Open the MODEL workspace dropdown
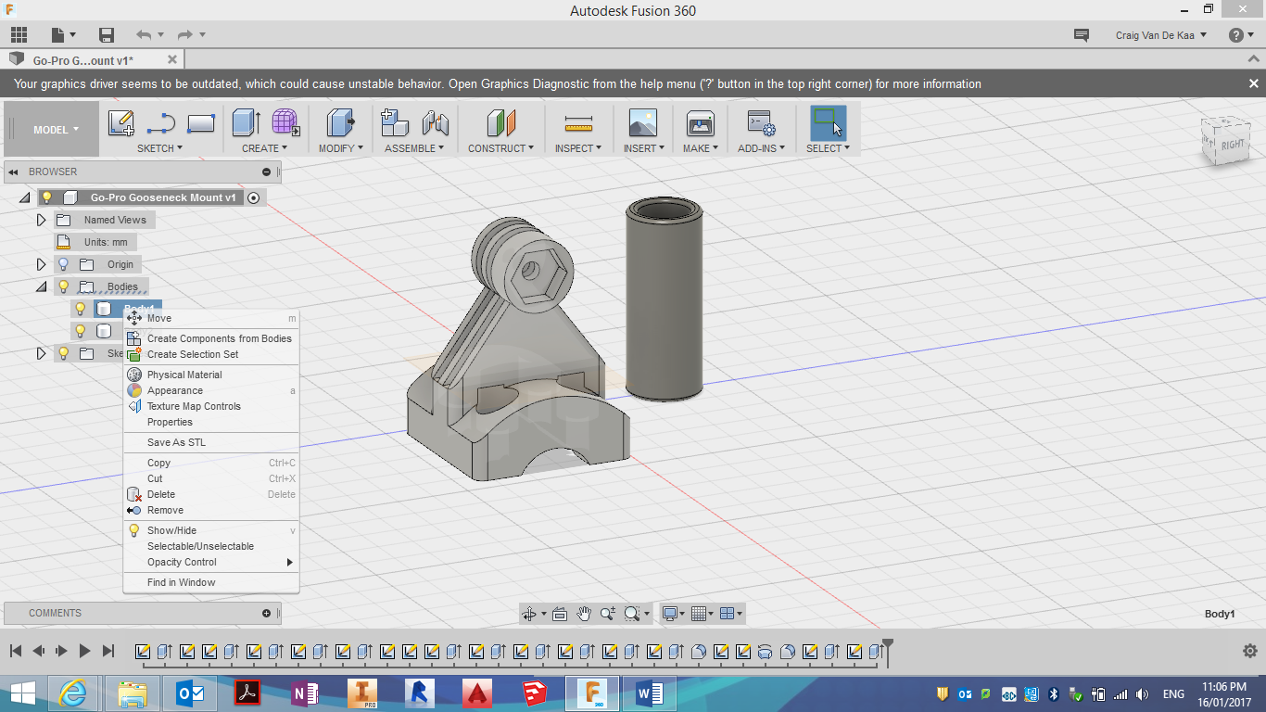The width and height of the screenshot is (1266, 712). 56,130
